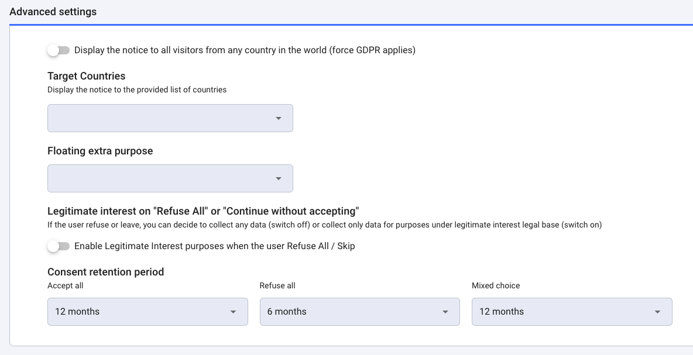Change the Accept all retention period
Screen dimensions: 693x355
tap(147, 312)
